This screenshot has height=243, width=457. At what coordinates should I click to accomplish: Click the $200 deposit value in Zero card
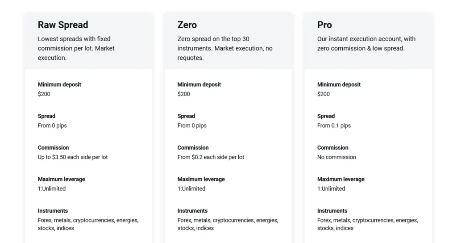pyautogui.click(x=183, y=94)
